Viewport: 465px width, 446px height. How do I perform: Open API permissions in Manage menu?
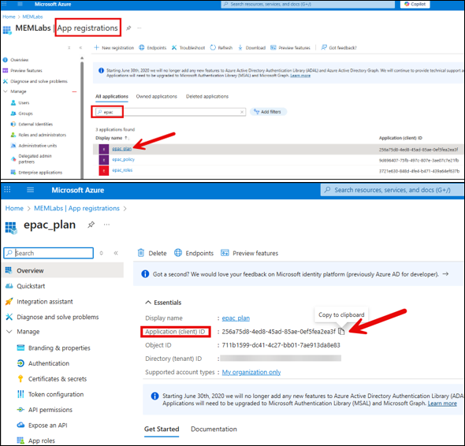[50, 410]
